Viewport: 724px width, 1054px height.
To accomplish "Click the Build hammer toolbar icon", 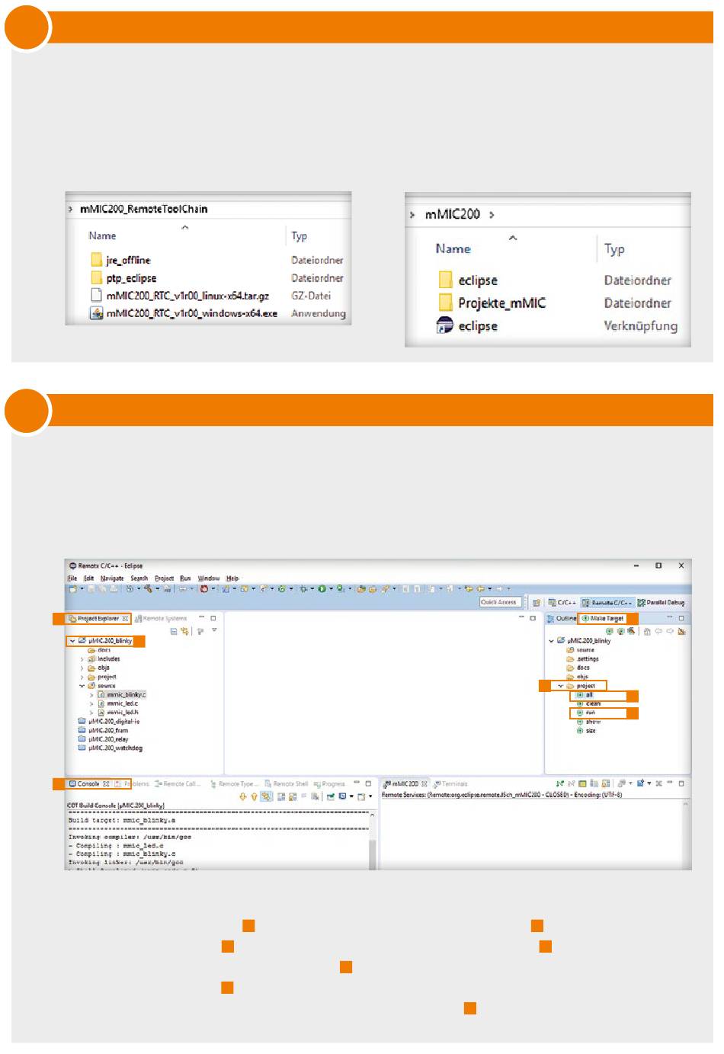I will (148, 589).
